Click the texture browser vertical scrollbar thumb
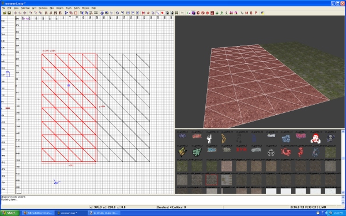The width and height of the screenshot is (346, 216). [343, 158]
